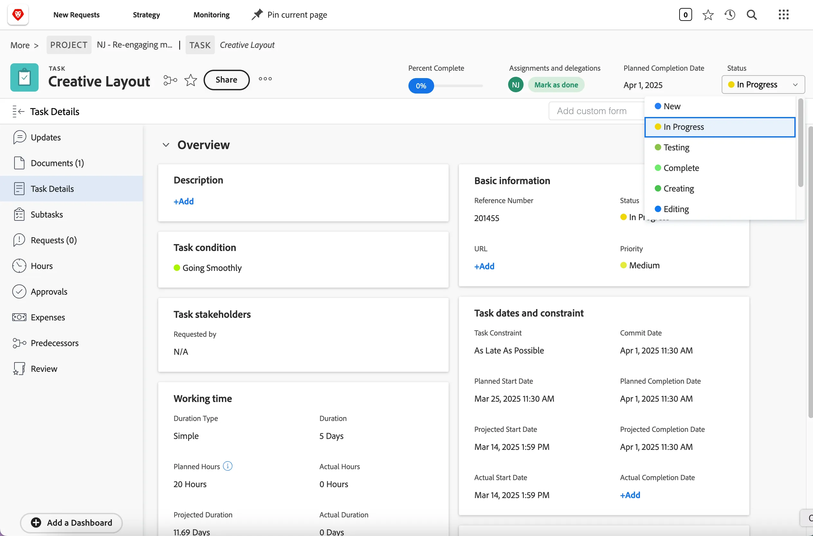This screenshot has height=536, width=813.
Task: Collapse the left panel arrow icon
Action: tap(18, 112)
